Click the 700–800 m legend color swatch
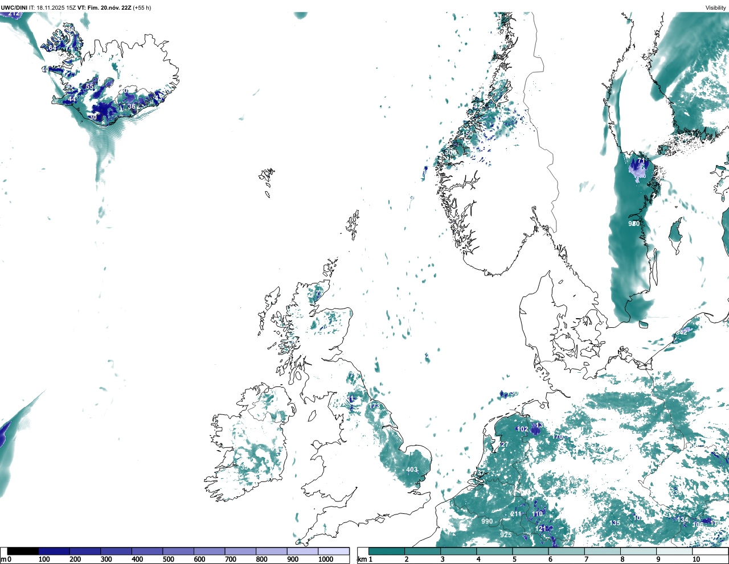The height and width of the screenshot is (564, 729). click(240, 551)
